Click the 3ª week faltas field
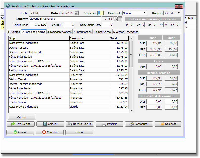Screen dimensions: 200x158 click(x=154, y=25)
